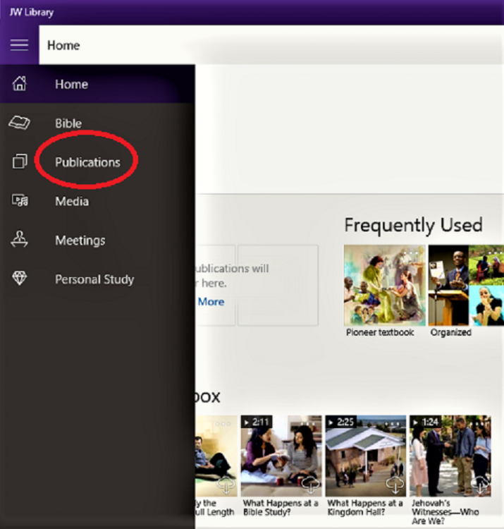
Task: Open the Organized publication cover thumbnail
Action: click(x=466, y=285)
